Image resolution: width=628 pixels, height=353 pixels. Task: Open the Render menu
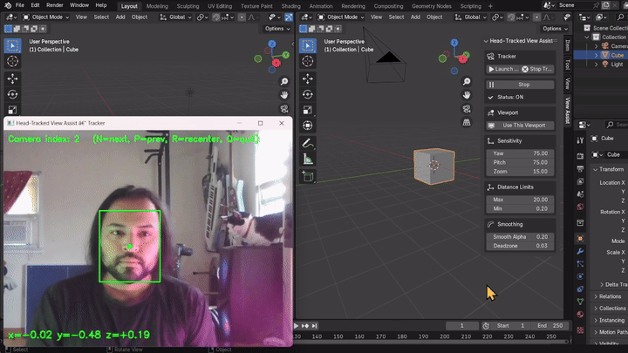point(54,5)
